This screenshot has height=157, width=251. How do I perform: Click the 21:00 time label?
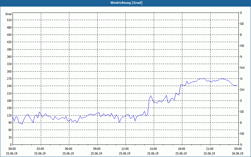click(x=210, y=149)
